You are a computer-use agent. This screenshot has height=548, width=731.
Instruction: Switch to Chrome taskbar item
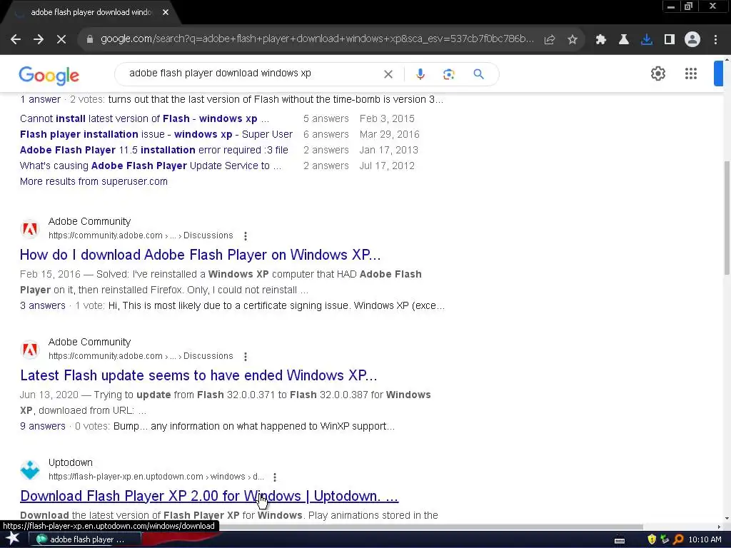(x=85, y=539)
